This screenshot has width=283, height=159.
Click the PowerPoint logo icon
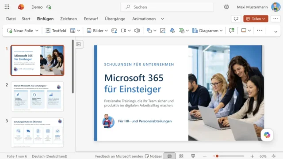click(21, 7)
